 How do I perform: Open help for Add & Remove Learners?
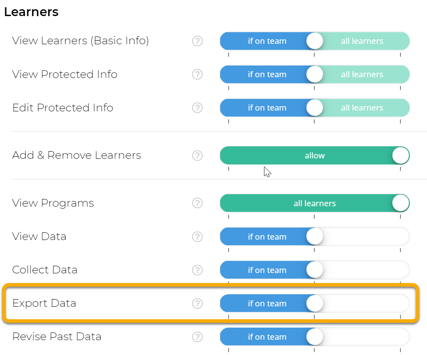[197, 156]
